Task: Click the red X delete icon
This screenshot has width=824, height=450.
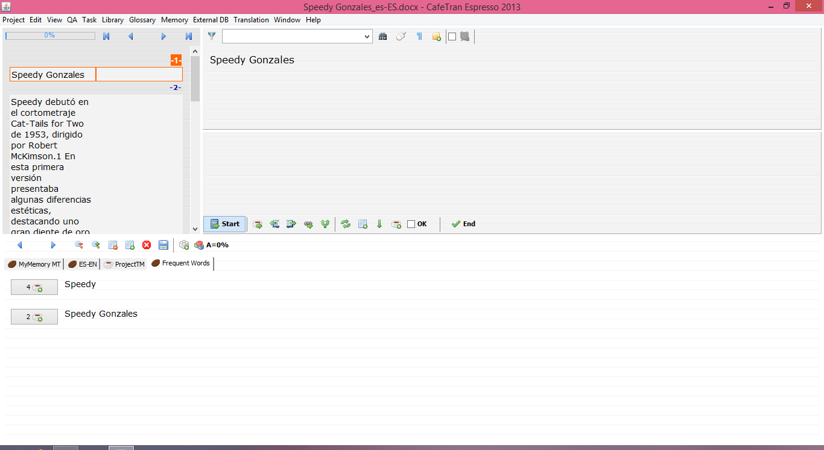Action: point(147,245)
